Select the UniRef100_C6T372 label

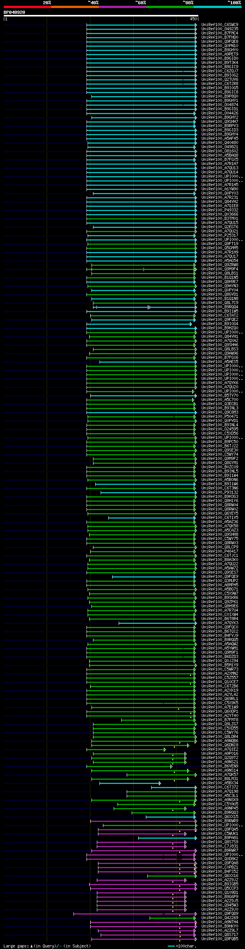[x=220, y=787]
